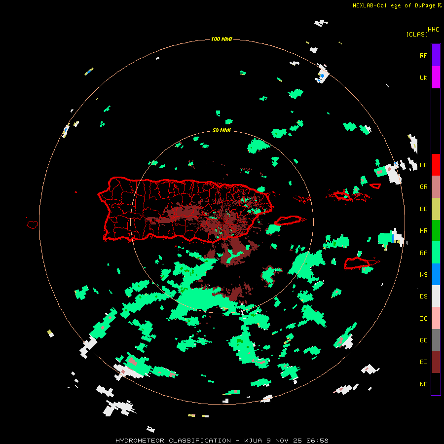444x444 pixels.
Task: Click the HA legend label
Action: 423,165
